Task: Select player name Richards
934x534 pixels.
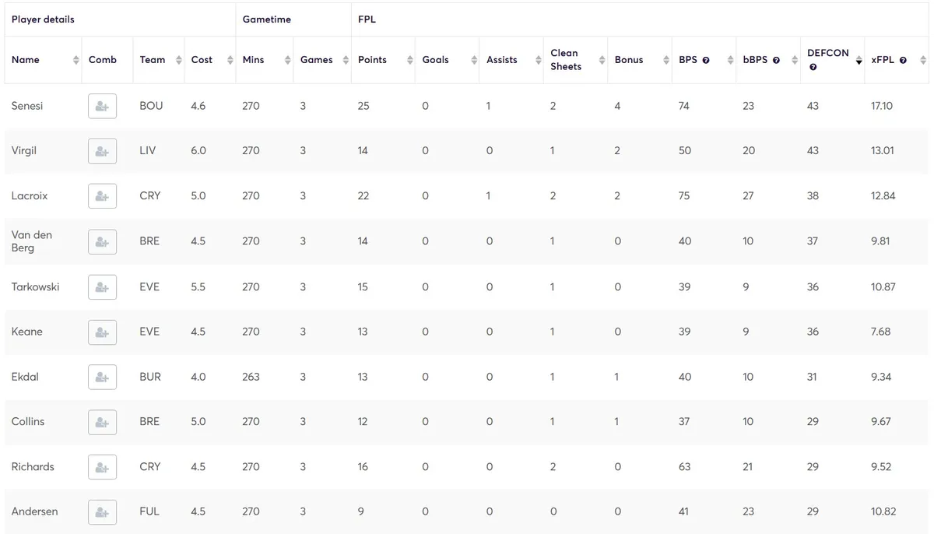Action: click(33, 467)
